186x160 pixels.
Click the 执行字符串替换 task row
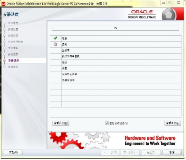[x=116, y=56]
